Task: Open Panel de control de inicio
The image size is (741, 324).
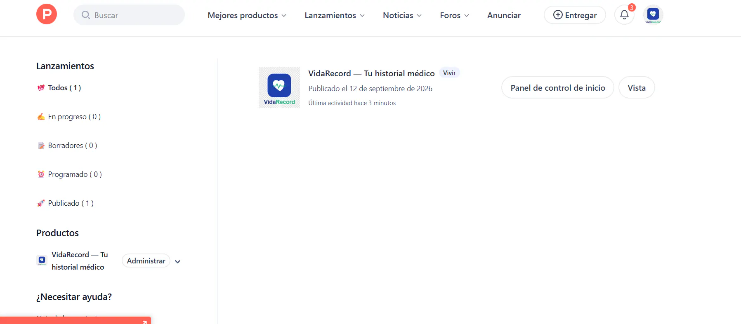Action: pyautogui.click(x=558, y=87)
